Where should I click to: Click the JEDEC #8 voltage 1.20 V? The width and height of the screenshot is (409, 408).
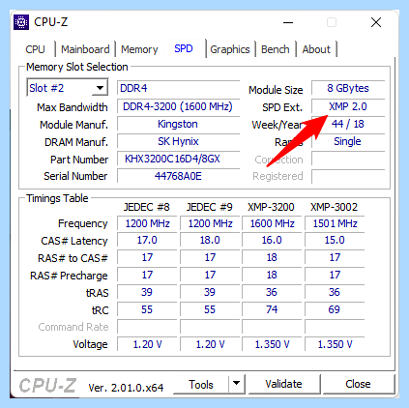pyautogui.click(x=147, y=344)
